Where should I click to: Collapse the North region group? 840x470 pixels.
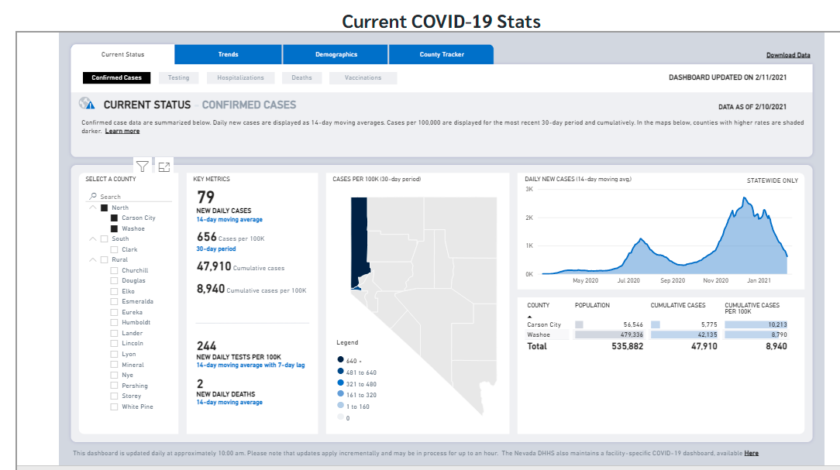(x=93, y=208)
